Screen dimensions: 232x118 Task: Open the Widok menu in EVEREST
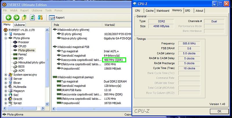(14, 10)
